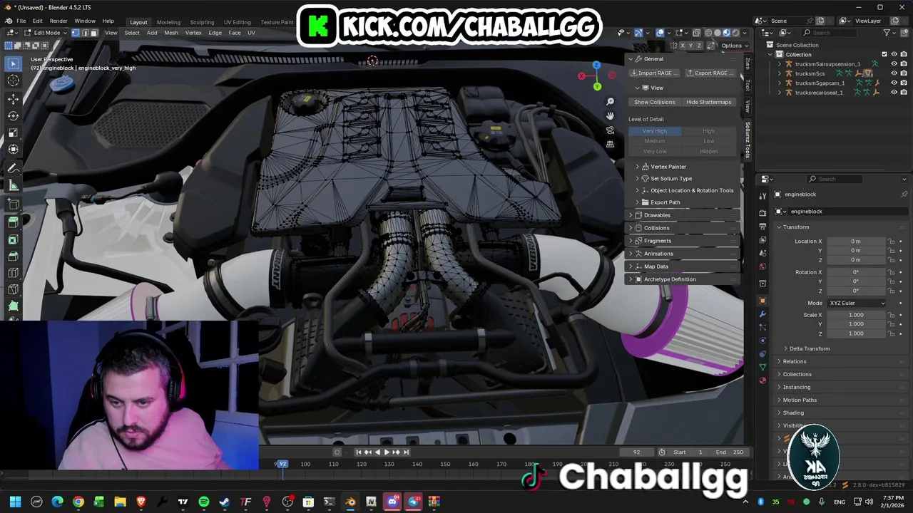
Task: Open the Modifiers wrench properties tab
Action: tap(762, 314)
